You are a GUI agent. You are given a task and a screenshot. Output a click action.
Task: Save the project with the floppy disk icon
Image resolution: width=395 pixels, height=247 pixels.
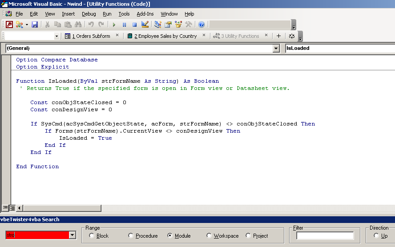pyautogui.click(x=35, y=24)
